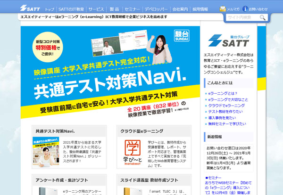The width and height of the screenshot is (283, 195).
Task: Click the eラーニング ICT教育研修 tagline
Action: [94, 17]
